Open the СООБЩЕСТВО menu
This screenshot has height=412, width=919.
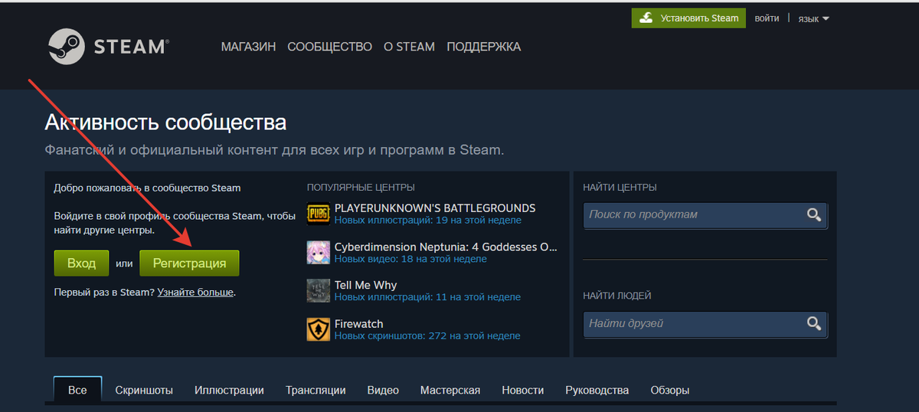329,47
